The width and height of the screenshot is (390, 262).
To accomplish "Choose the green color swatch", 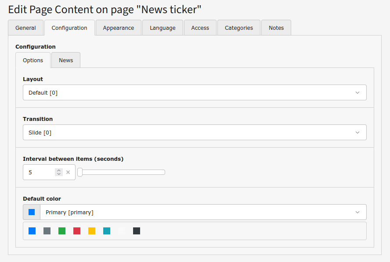I will pos(62,231).
